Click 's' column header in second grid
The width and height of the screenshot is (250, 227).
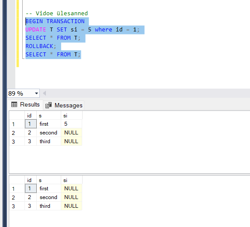click(x=49, y=180)
